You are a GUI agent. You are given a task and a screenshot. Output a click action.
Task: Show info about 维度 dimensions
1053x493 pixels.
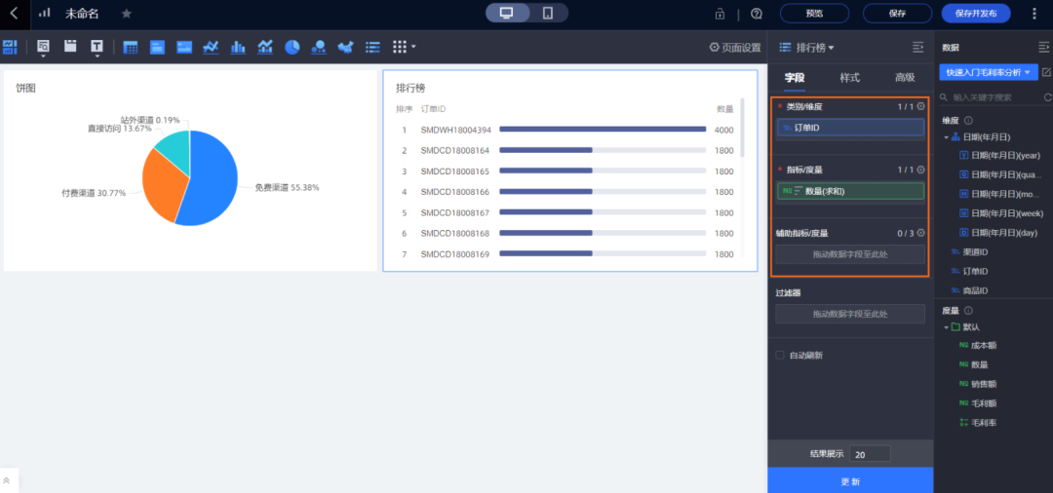click(968, 121)
